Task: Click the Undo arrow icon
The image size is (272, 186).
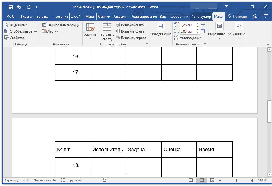Action: [19, 7]
